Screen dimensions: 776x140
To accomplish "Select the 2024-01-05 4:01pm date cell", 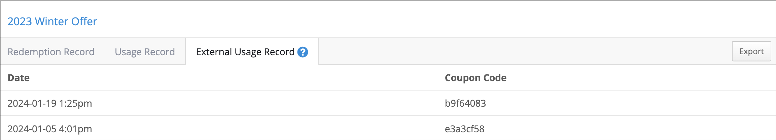I will pyautogui.click(x=50, y=129).
